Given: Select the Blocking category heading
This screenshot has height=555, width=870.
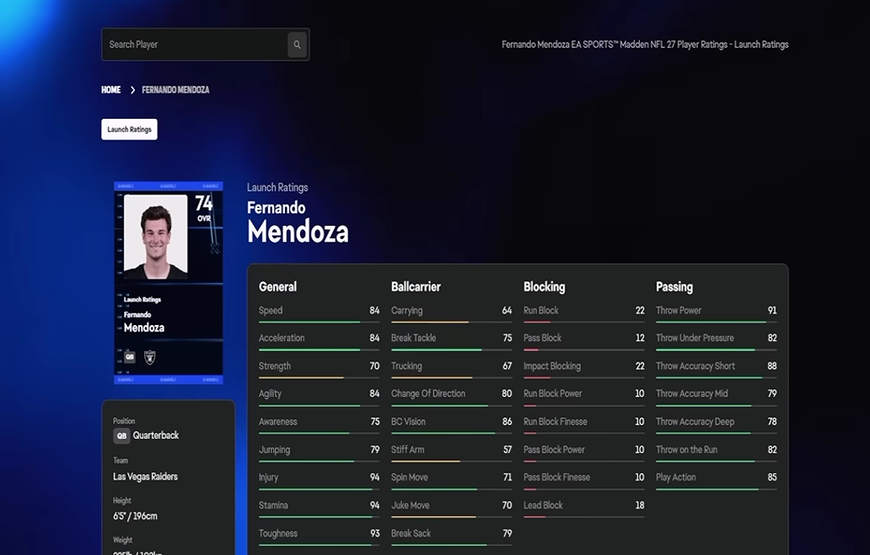Looking at the screenshot, I should pos(545,286).
